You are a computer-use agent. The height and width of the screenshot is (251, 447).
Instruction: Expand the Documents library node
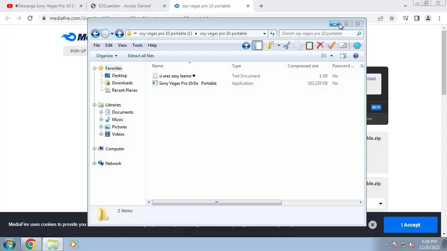pos(101,112)
